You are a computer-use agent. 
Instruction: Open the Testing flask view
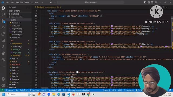pyautogui.click(x=3, y=47)
